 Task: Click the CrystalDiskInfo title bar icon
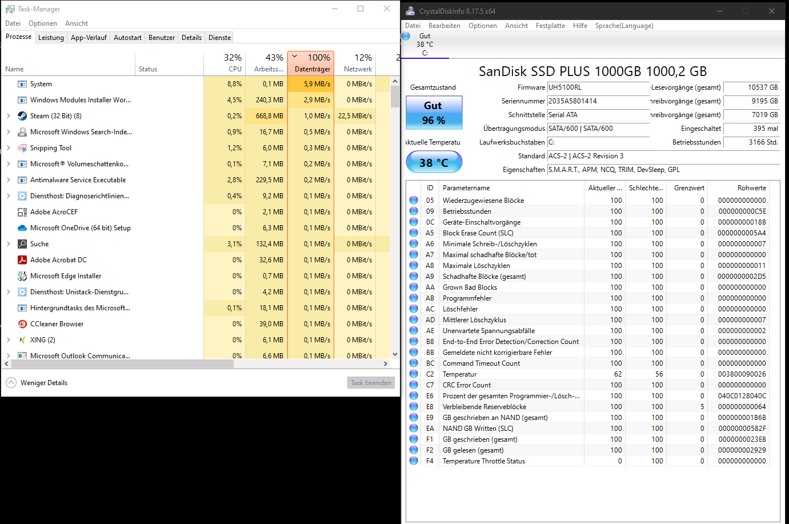410,11
